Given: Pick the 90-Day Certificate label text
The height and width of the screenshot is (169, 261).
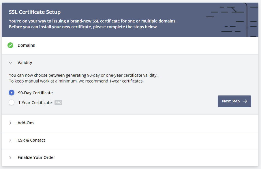Looking at the screenshot, I should (x=35, y=93).
